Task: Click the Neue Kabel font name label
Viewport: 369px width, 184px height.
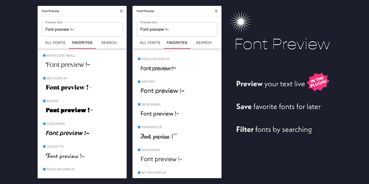Action: (x=151, y=104)
